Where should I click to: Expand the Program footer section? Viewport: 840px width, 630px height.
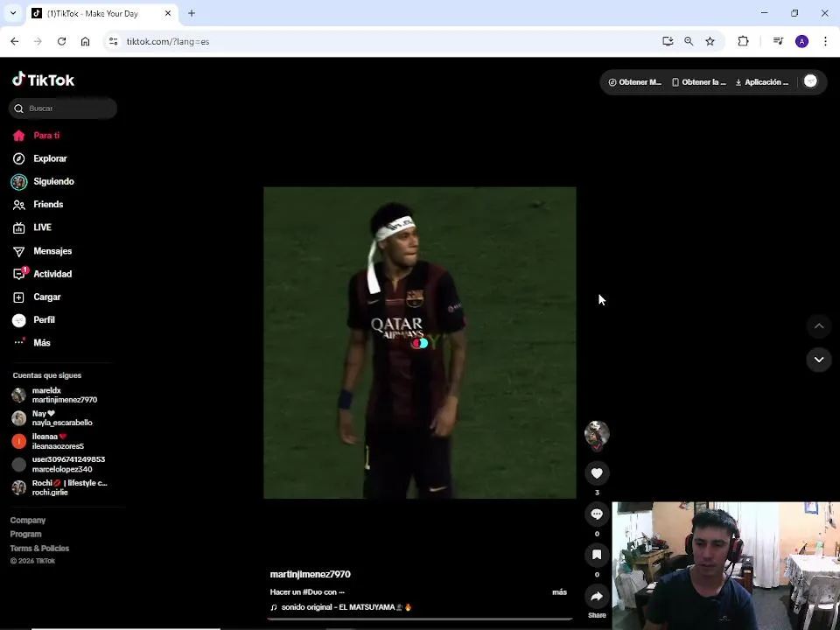[25, 534]
